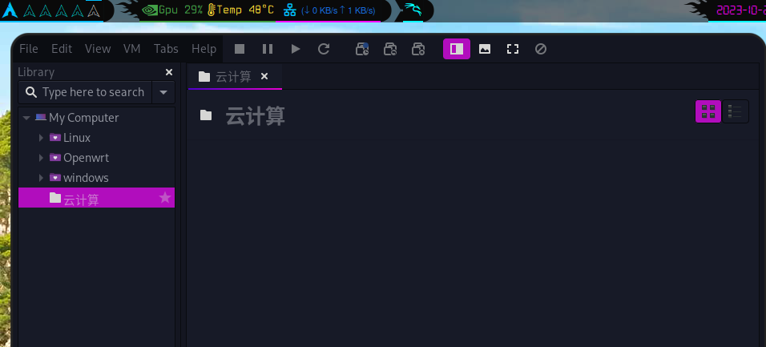Select the My Computer item
The image size is (766, 347).
tap(83, 118)
